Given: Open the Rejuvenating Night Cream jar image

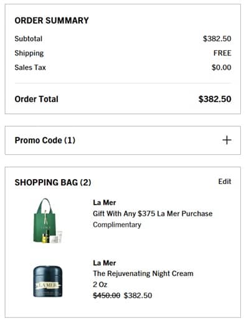Looking at the screenshot, I should click(48, 282).
